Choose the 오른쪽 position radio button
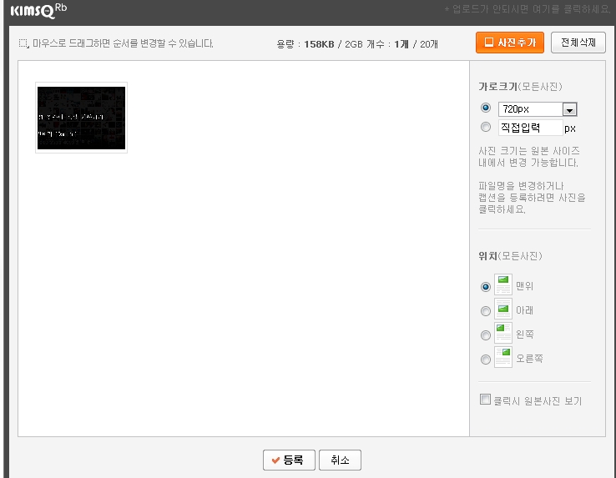Screen dimensions: 616x478 (486, 360)
